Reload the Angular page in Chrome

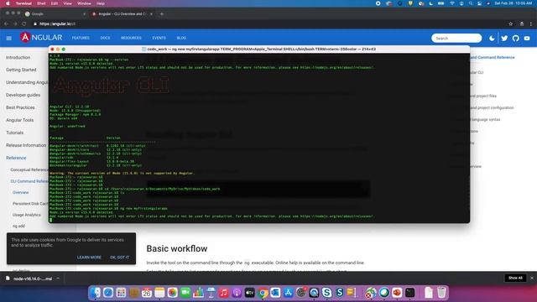click(x=24, y=23)
